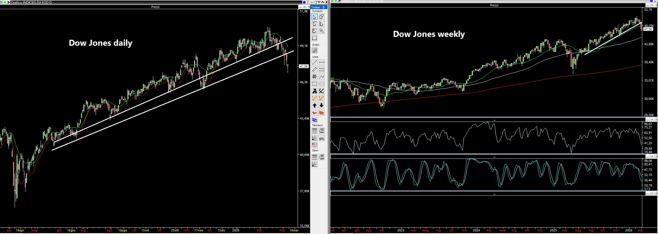Screen dimensions: 658x234
Task: Click the divider handle above the first weekly indicator
Action: pos(494,120)
